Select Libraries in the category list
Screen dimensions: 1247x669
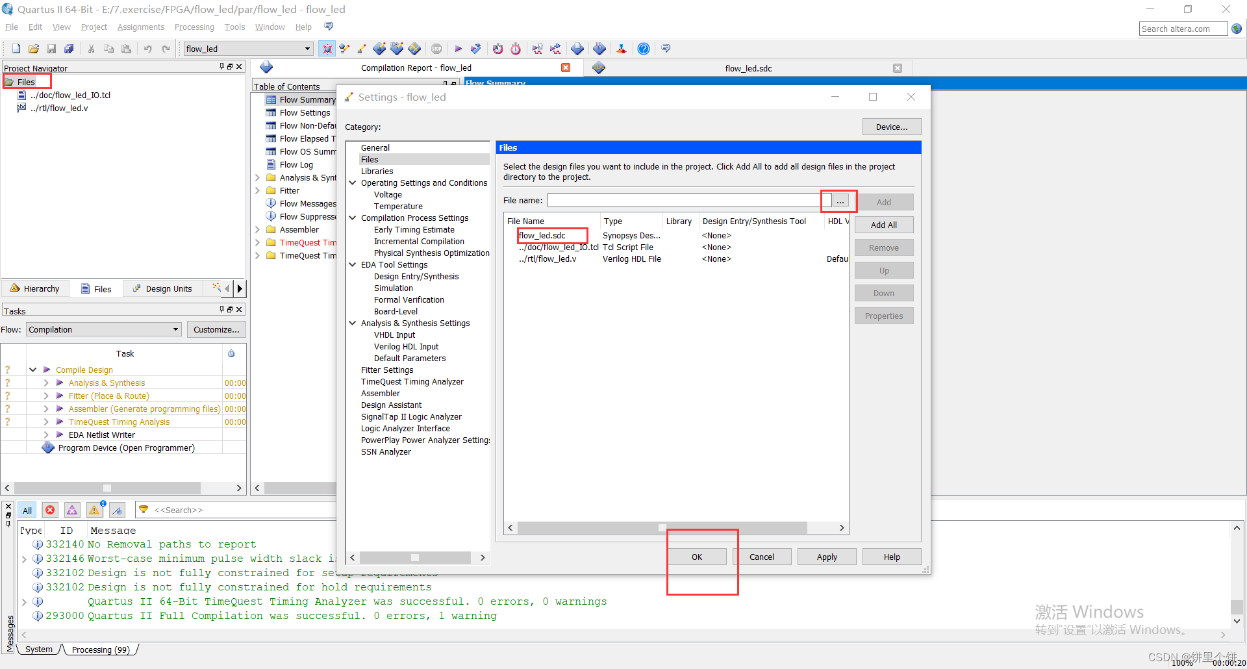pos(377,171)
